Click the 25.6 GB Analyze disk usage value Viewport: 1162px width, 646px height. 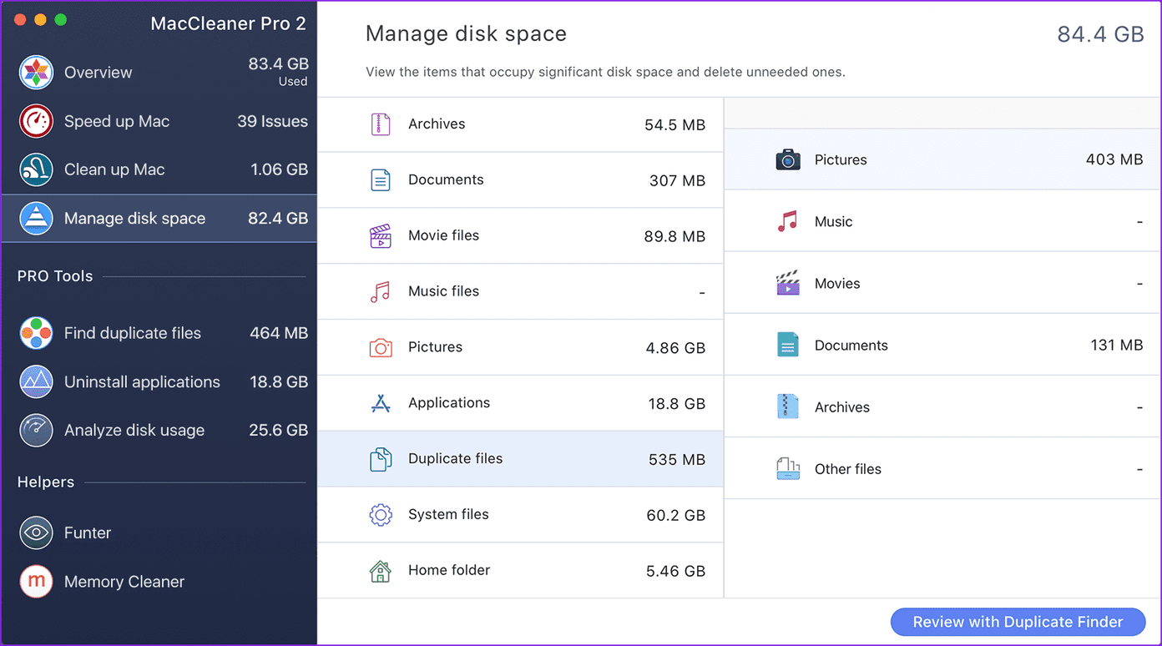pos(279,430)
